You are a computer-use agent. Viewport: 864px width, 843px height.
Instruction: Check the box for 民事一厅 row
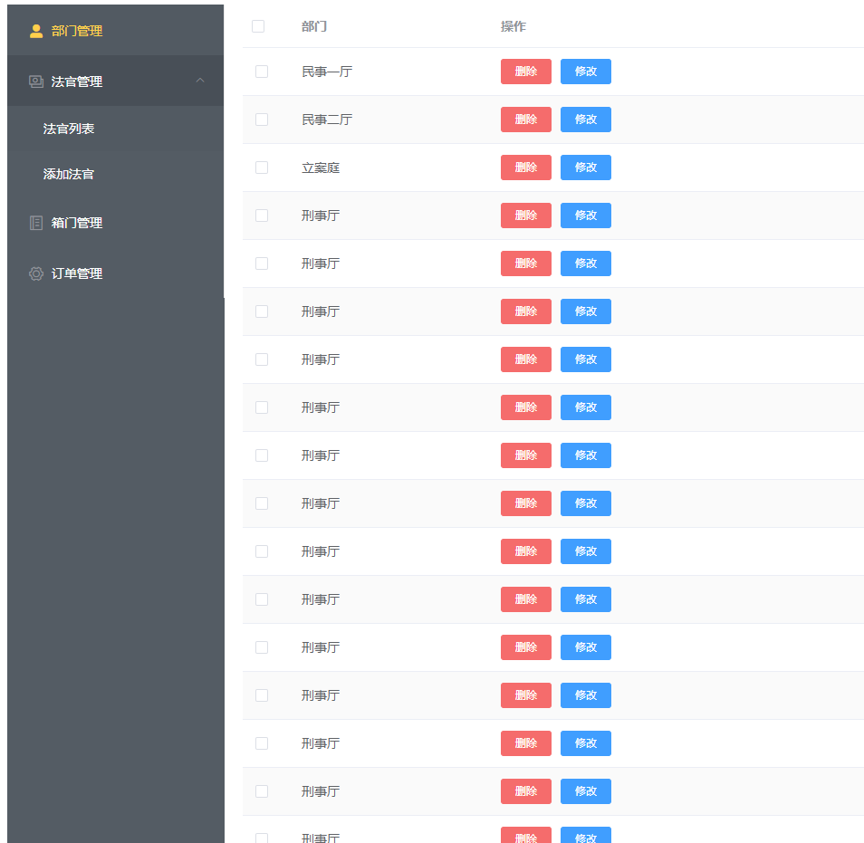pos(262,72)
